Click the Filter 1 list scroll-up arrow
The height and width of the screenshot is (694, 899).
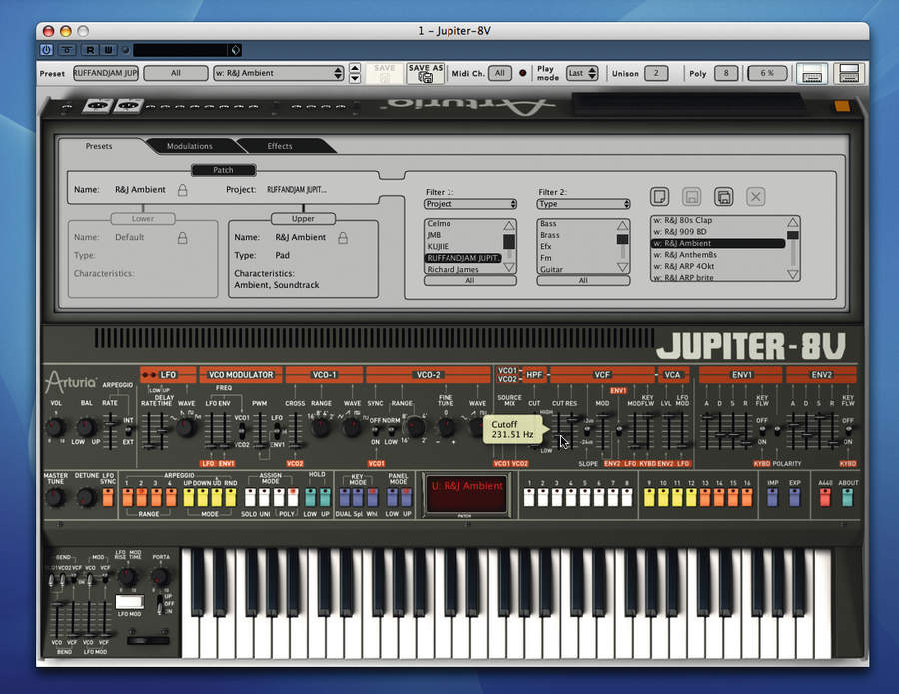tap(509, 225)
